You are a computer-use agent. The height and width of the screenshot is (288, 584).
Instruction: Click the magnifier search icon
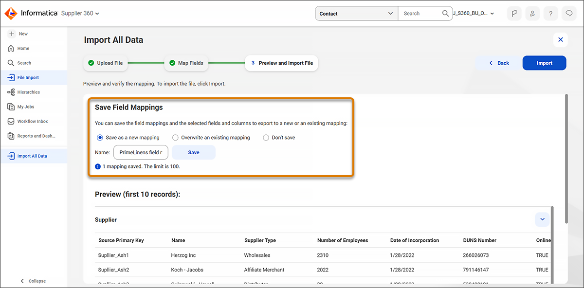446,14
